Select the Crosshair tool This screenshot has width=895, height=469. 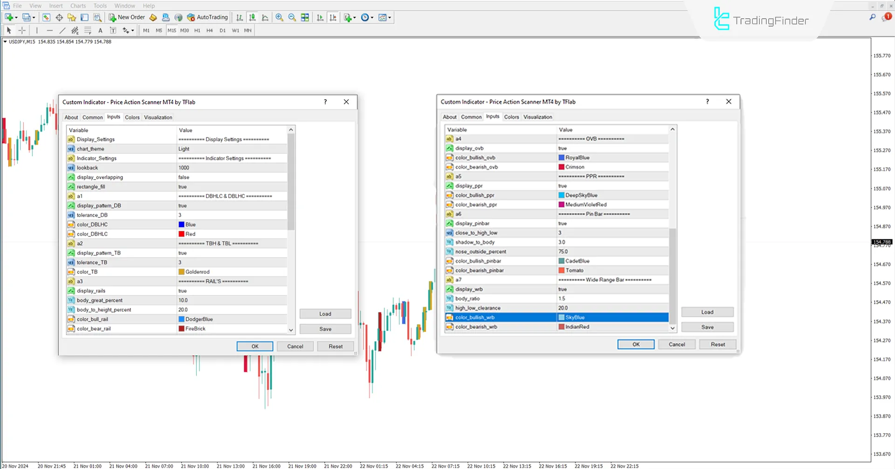pos(22,30)
